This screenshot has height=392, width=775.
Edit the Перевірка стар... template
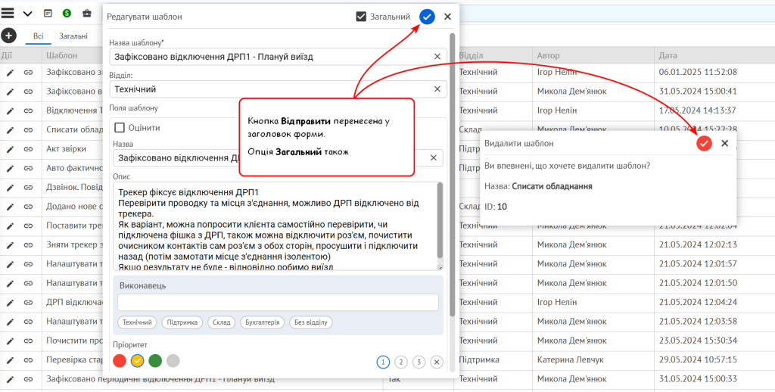click(x=11, y=360)
